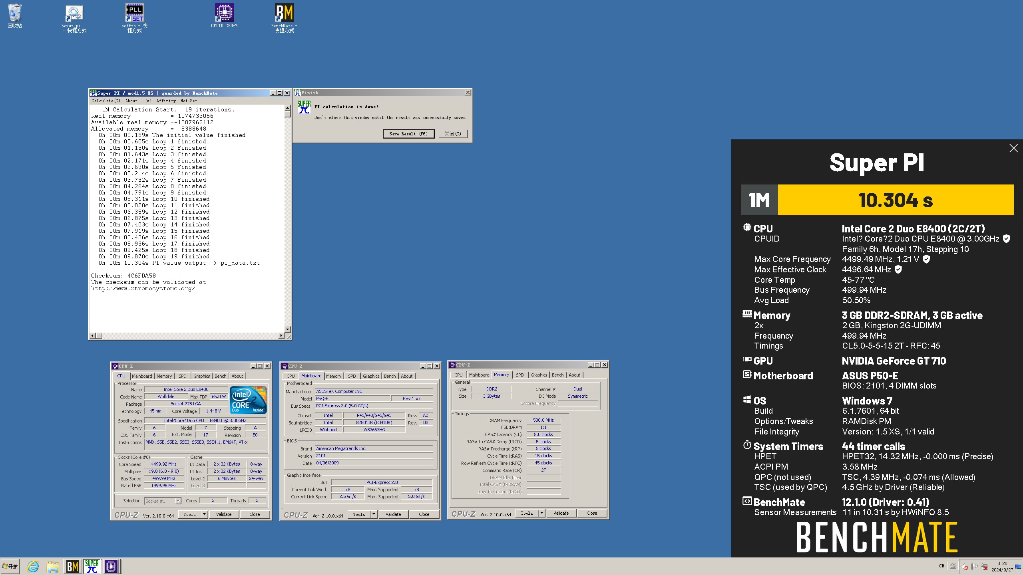Click the Windows Start button
Image resolution: width=1023 pixels, height=575 pixels.
click(10, 566)
